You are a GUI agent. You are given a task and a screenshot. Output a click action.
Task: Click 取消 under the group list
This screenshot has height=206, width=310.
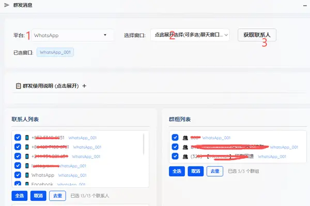point(196,171)
